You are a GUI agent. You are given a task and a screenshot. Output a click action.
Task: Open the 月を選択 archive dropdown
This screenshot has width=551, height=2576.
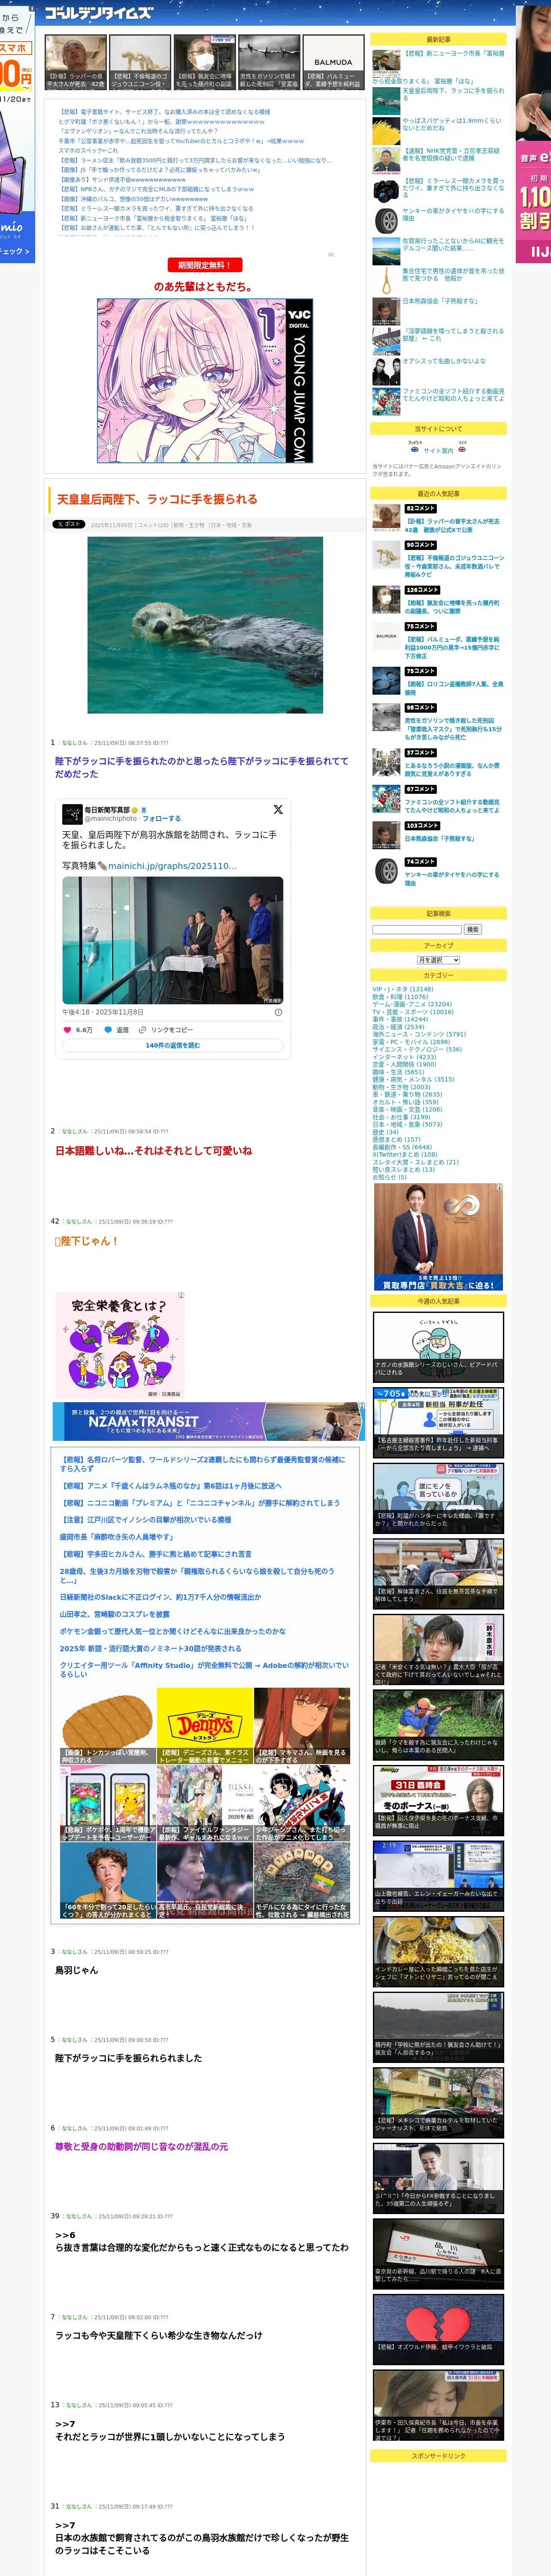pos(438,960)
